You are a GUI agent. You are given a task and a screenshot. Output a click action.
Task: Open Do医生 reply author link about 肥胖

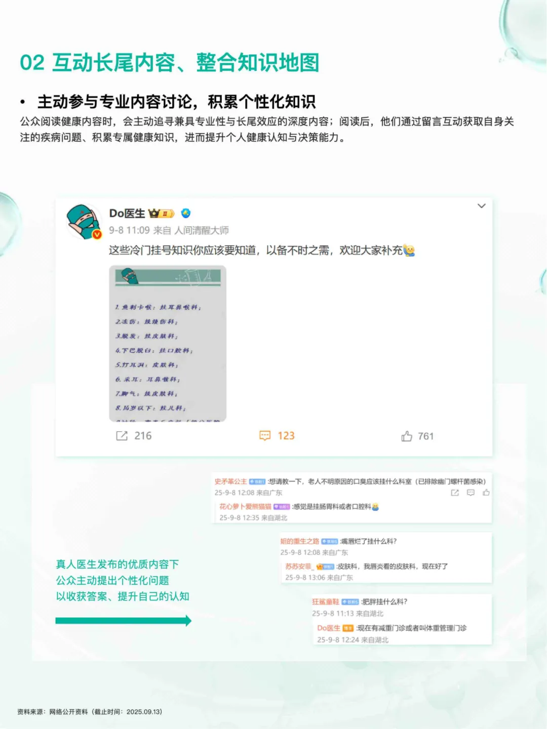[x=329, y=628]
